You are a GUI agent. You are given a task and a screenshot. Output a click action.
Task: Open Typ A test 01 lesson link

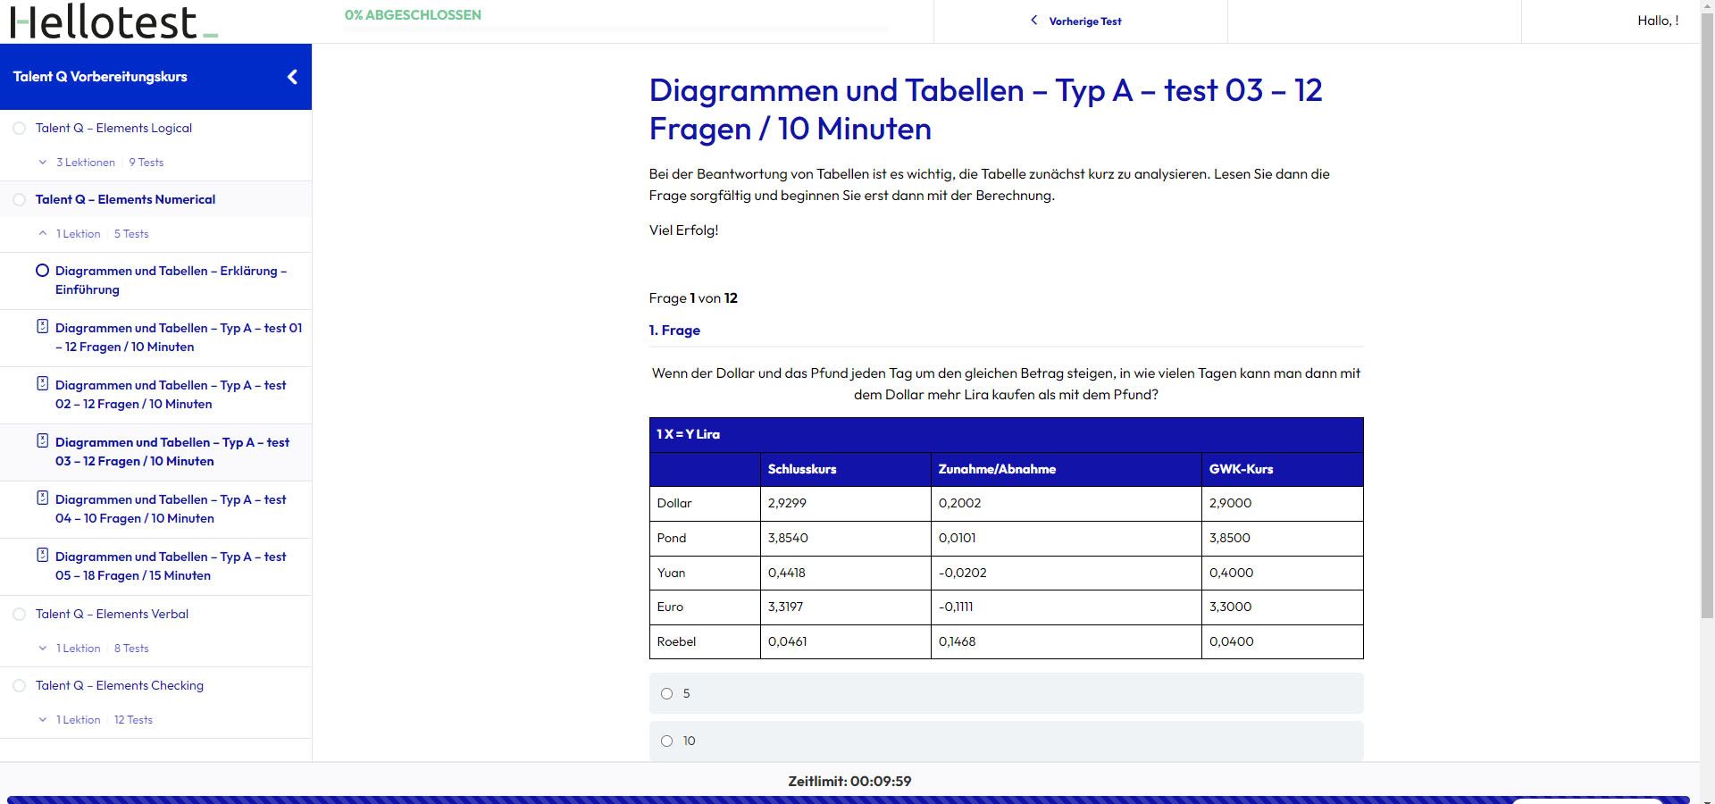179,337
